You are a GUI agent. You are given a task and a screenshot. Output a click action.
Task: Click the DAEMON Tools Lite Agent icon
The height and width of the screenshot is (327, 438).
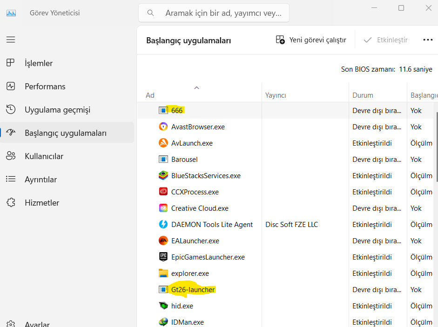click(163, 224)
